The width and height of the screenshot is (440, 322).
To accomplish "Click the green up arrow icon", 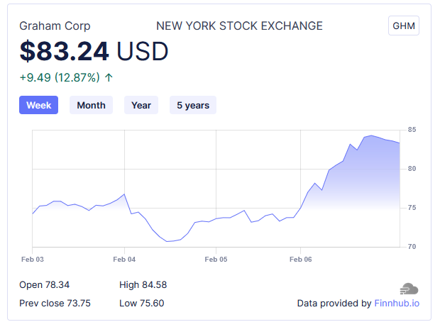I will pos(109,77).
